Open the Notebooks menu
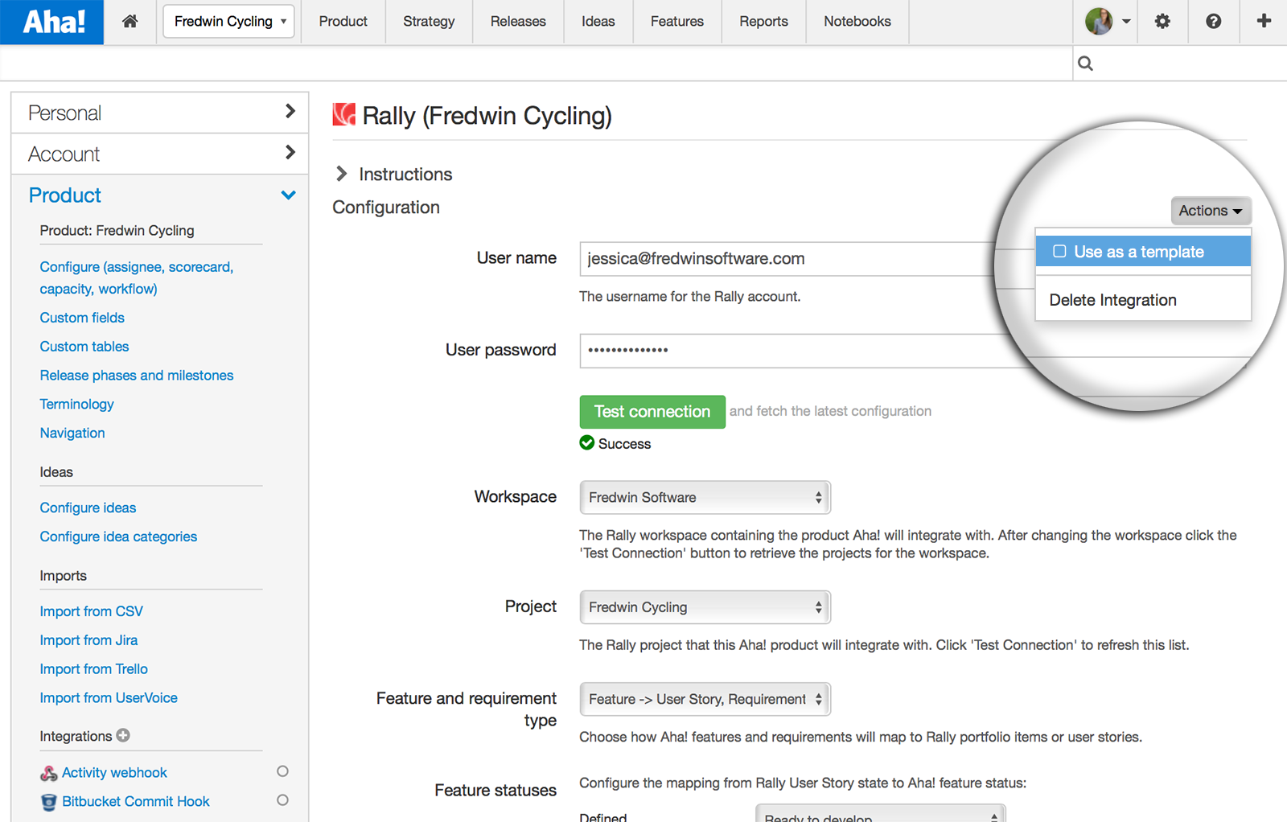Image resolution: width=1287 pixels, height=822 pixels. tap(857, 22)
